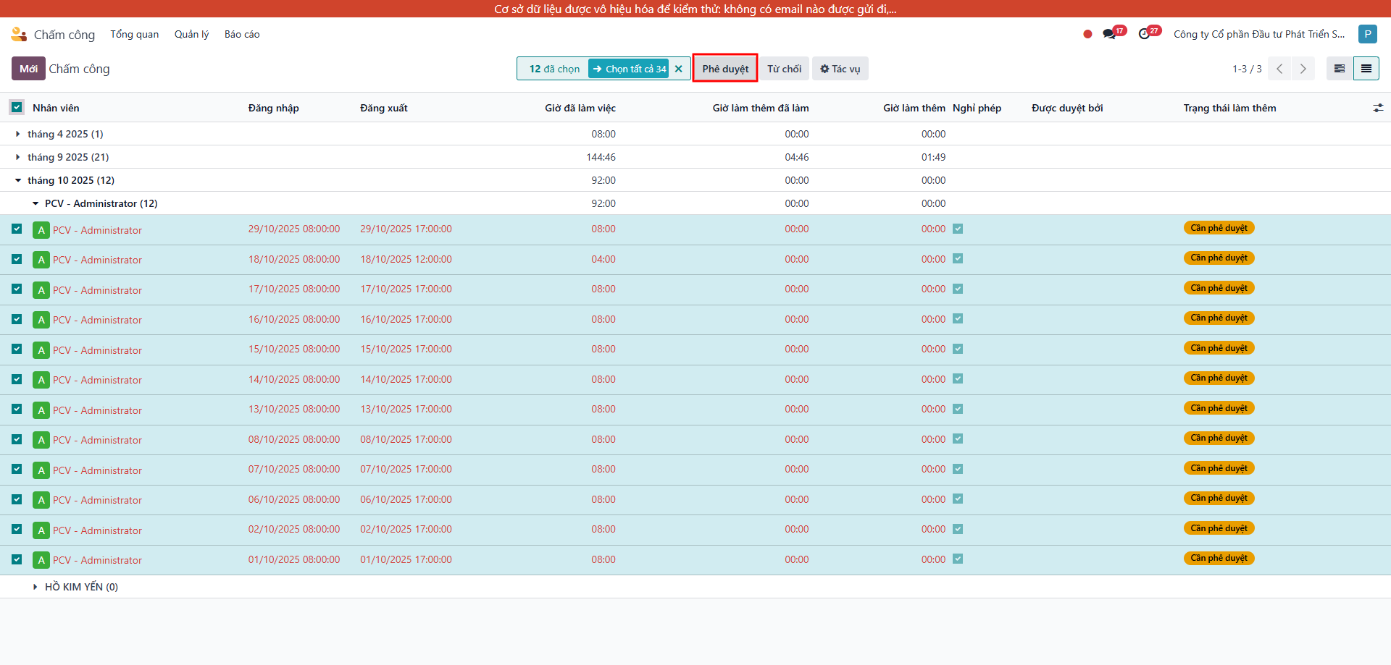Sort by Nhân viên column header
The image size is (1391, 665).
click(56, 108)
